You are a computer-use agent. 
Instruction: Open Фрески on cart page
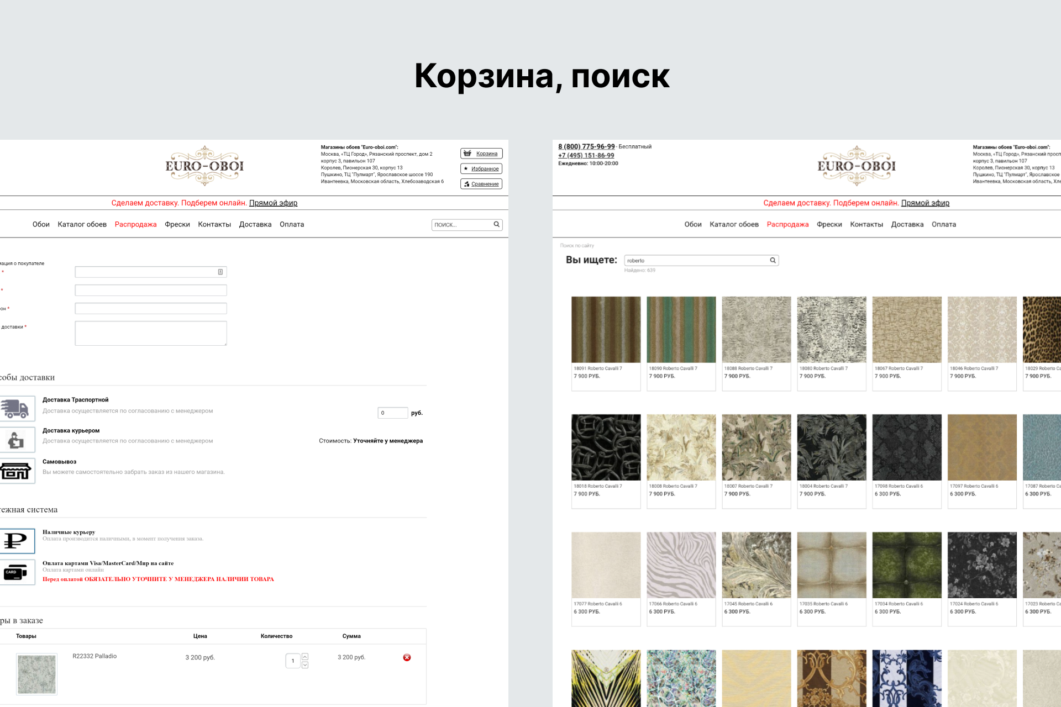[177, 224]
